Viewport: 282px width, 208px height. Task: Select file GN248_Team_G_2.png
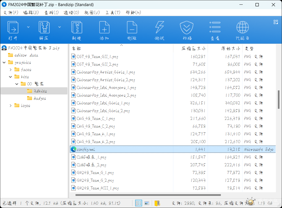point(95,180)
